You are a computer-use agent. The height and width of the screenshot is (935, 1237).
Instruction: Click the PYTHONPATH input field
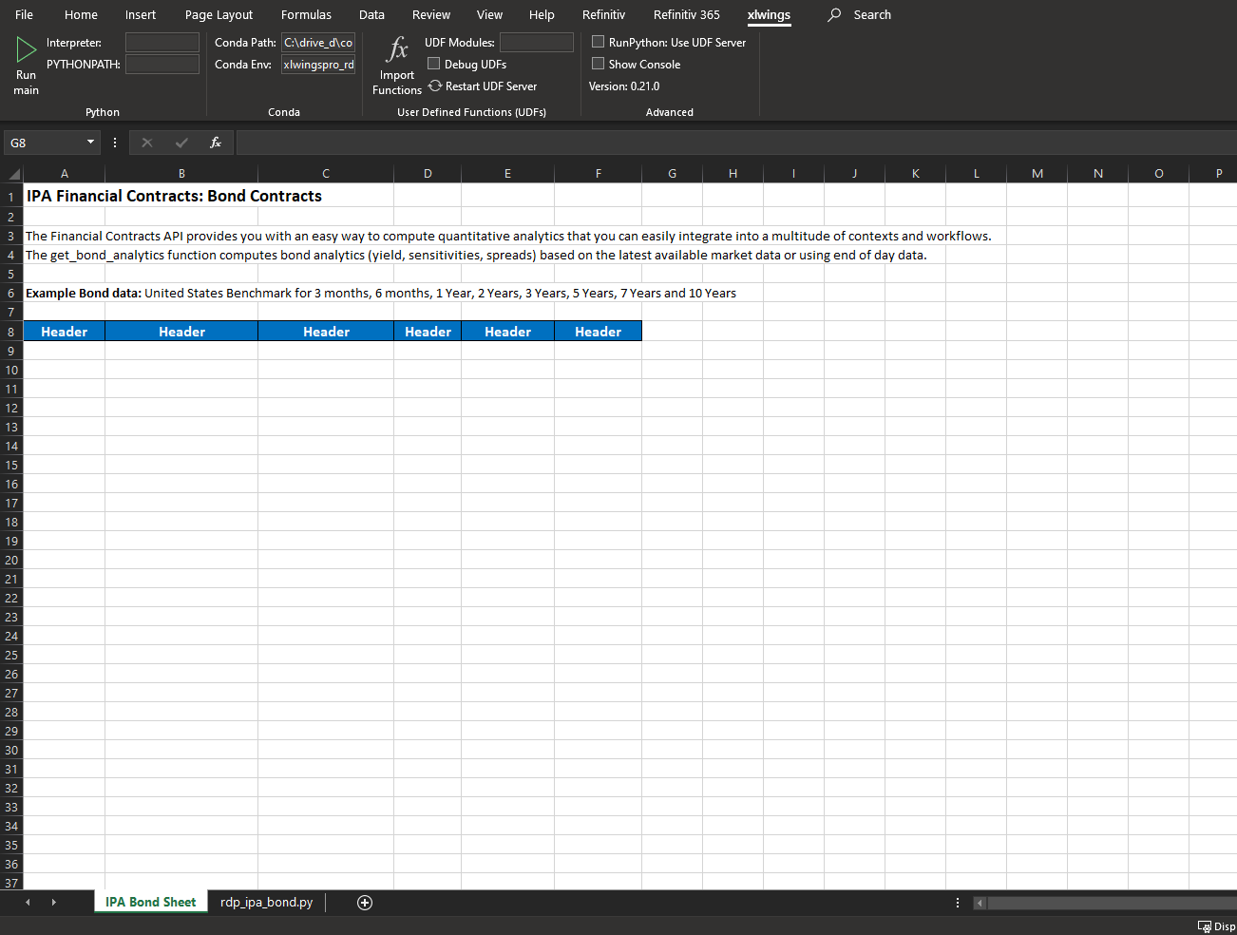(162, 64)
